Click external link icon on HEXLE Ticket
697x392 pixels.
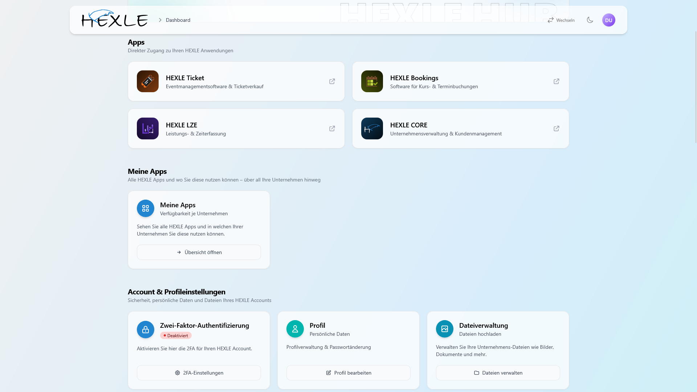click(332, 81)
